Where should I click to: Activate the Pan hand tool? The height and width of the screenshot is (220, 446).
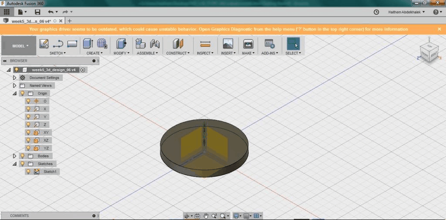(x=206, y=216)
